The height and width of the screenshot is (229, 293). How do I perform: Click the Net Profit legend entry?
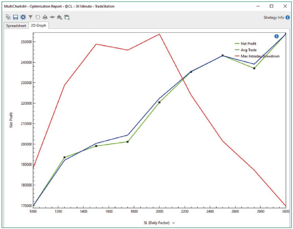tap(246, 44)
